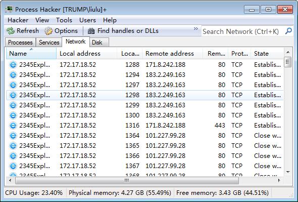Switch to the Processes tab

click(20, 43)
